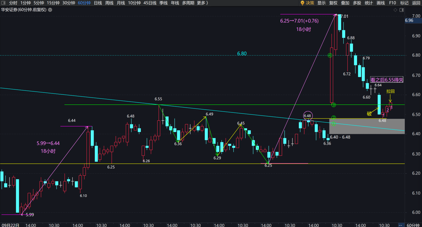Click the 6.10 low price label

[83, 196]
